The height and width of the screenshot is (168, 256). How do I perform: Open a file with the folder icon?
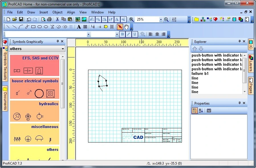click(x=15, y=19)
